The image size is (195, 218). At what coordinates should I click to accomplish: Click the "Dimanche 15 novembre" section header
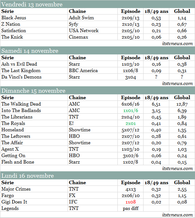[x=33, y=91]
